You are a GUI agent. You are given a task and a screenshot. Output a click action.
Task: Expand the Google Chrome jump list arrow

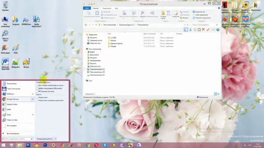point(33,99)
